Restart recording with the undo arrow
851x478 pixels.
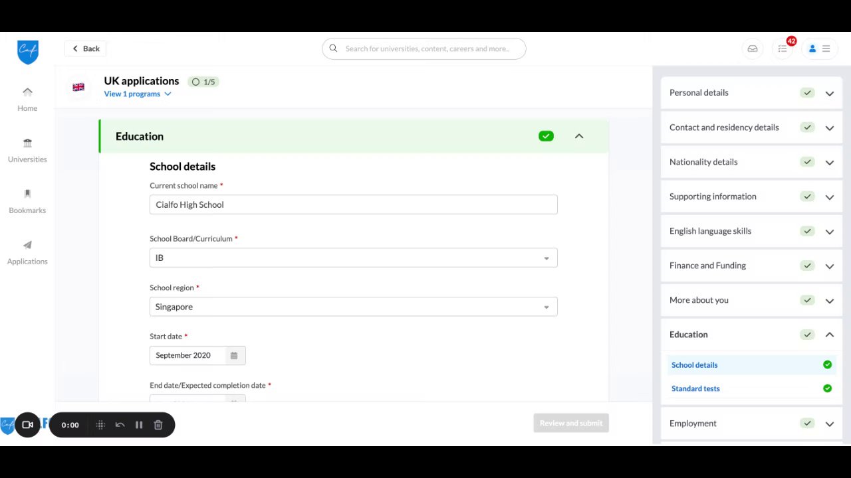[x=120, y=425]
